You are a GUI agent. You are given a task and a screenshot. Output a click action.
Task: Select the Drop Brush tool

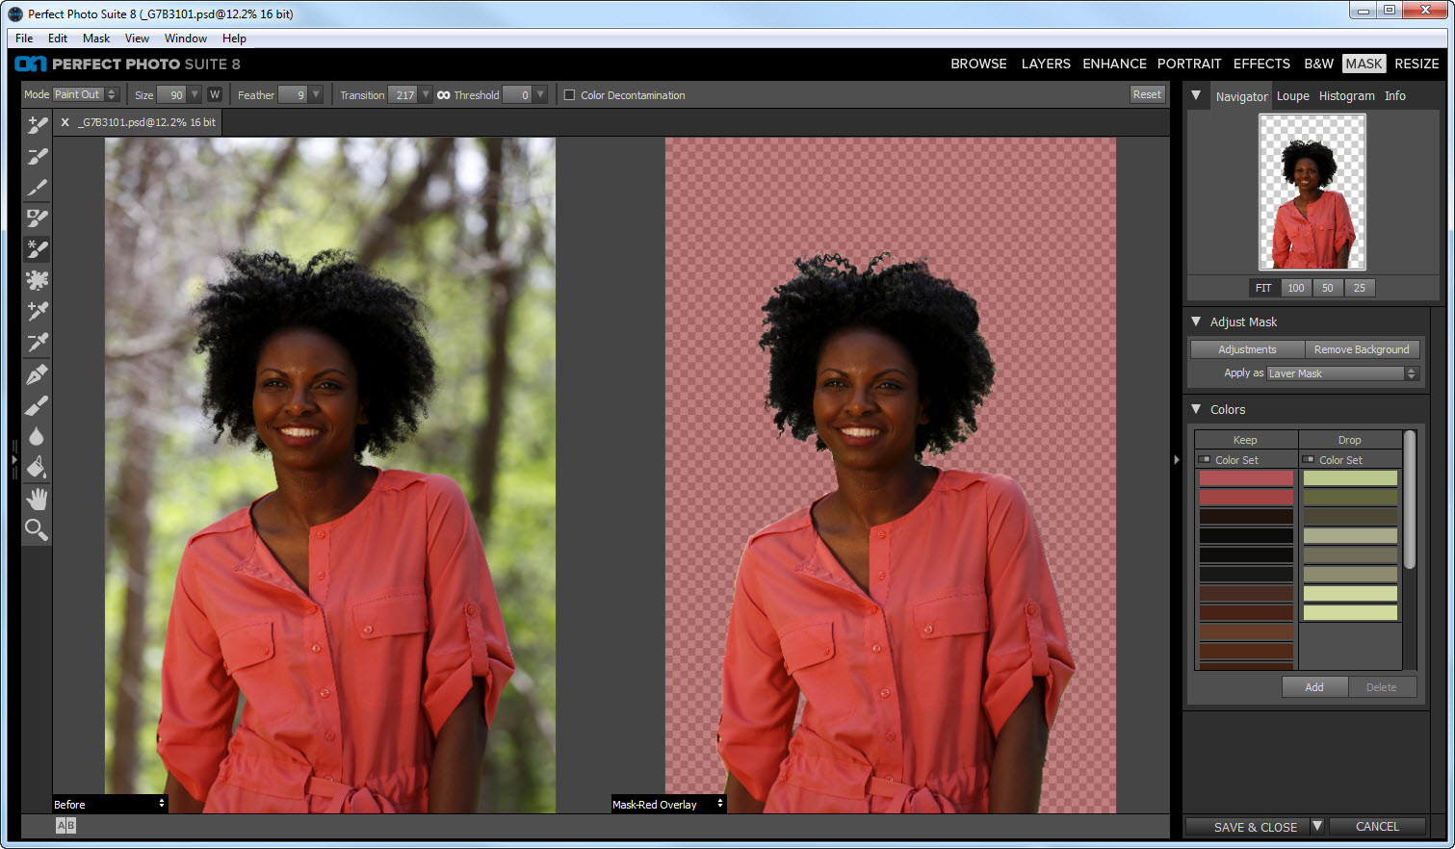click(37, 156)
